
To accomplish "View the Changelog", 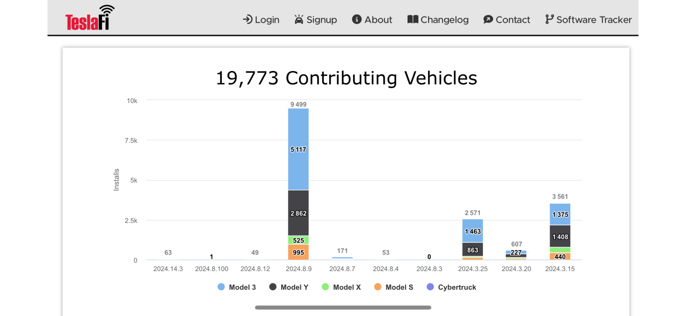I will pyautogui.click(x=438, y=20).
